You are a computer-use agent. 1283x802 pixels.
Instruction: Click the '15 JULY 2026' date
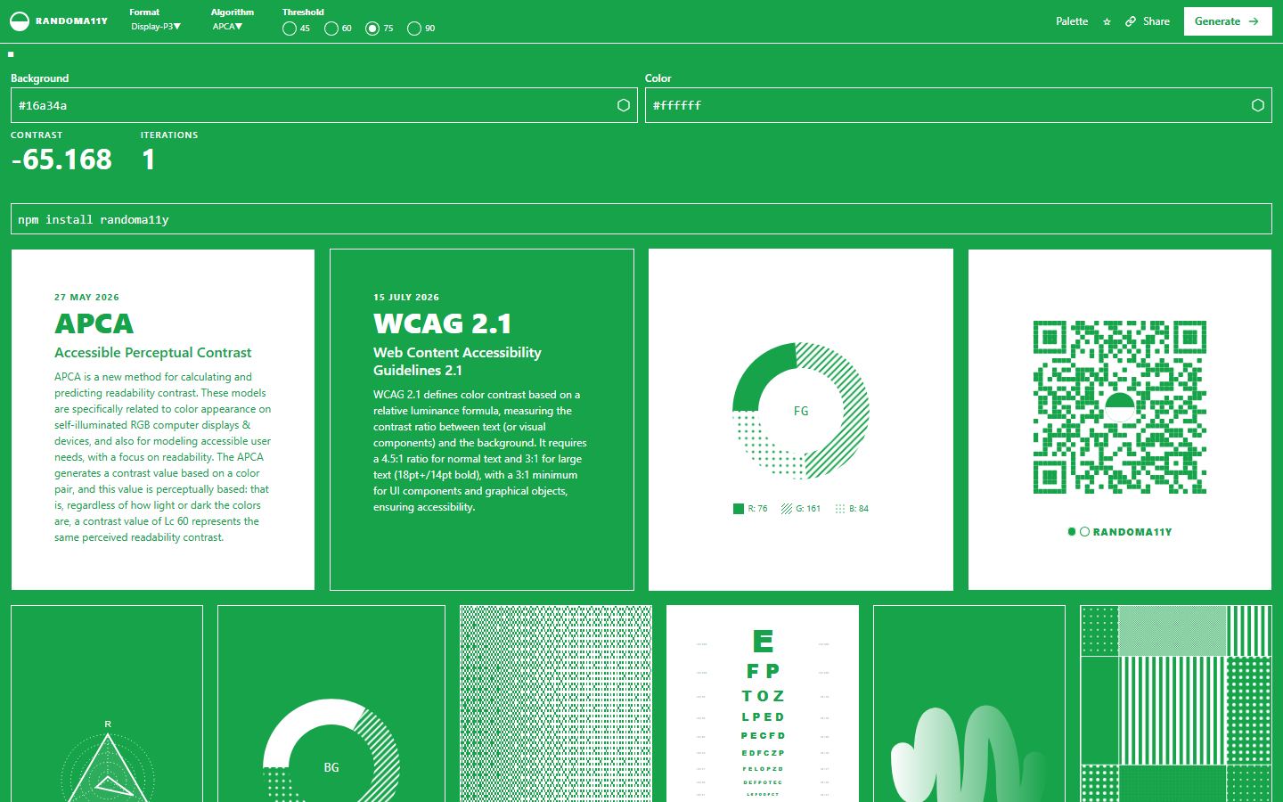coord(406,298)
